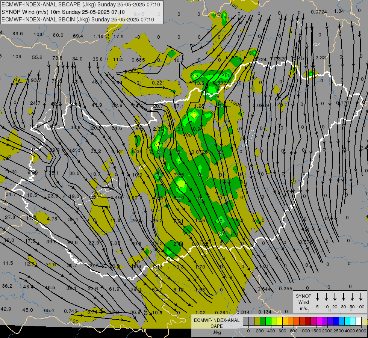
Task: Click the map value '0.392'
Action: point(219,83)
